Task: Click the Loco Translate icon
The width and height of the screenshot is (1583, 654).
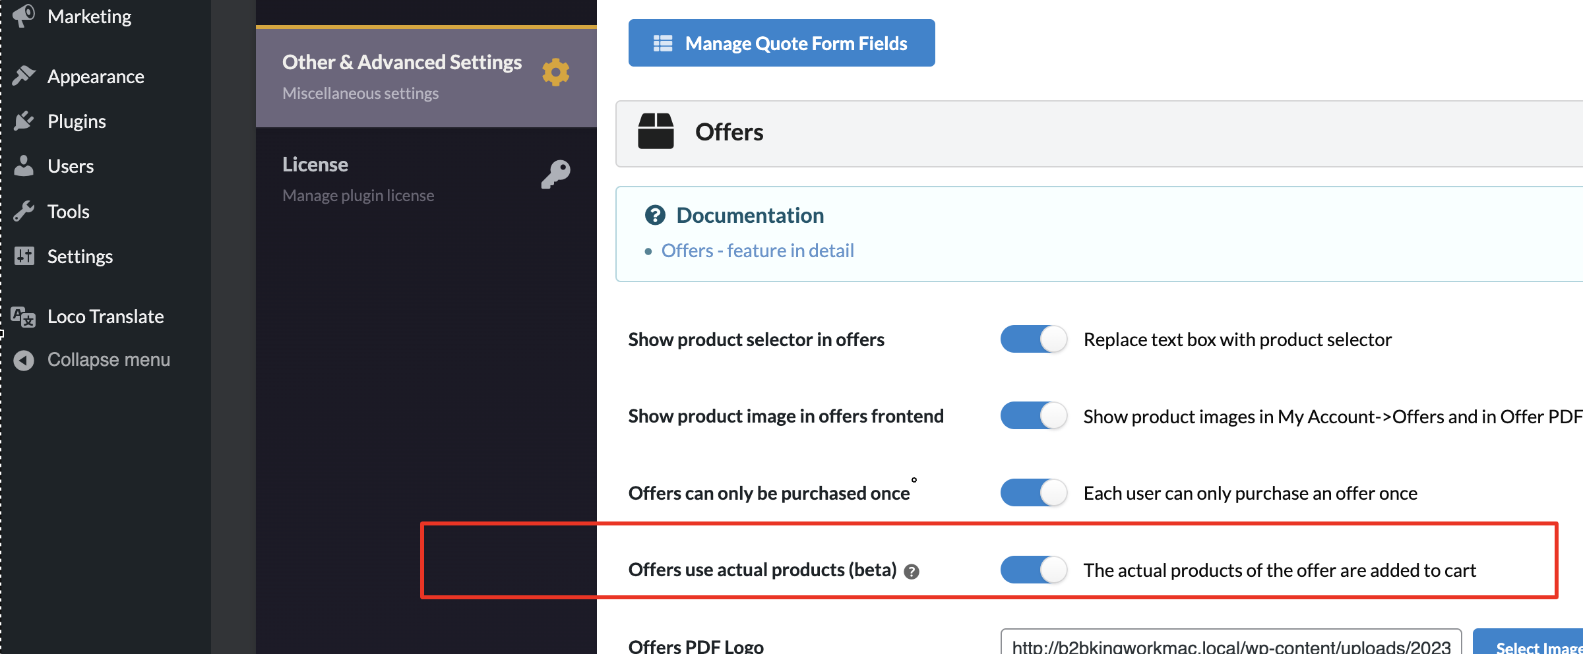Action: click(x=23, y=316)
